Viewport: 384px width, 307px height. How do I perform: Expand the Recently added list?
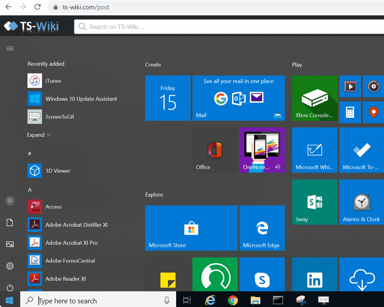tap(39, 135)
